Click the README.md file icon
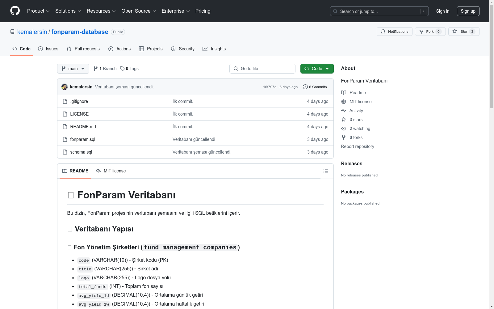The height and width of the screenshot is (309, 494). (65, 127)
